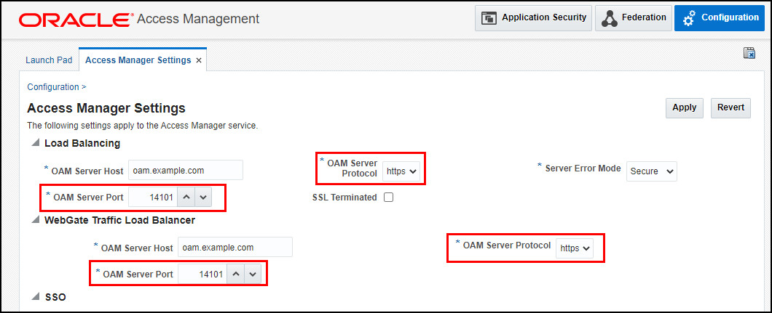
Task: Click the Apply button
Action: click(685, 107)
